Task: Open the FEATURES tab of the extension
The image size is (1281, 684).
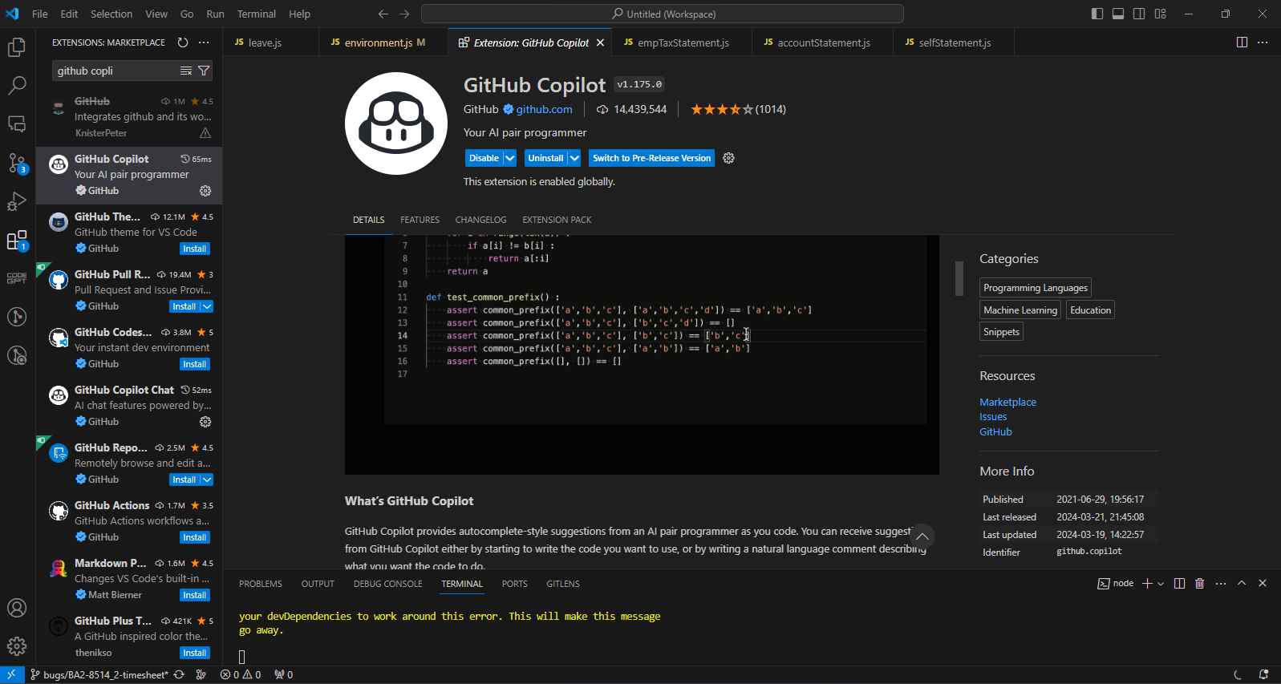Action: [420, 220]
